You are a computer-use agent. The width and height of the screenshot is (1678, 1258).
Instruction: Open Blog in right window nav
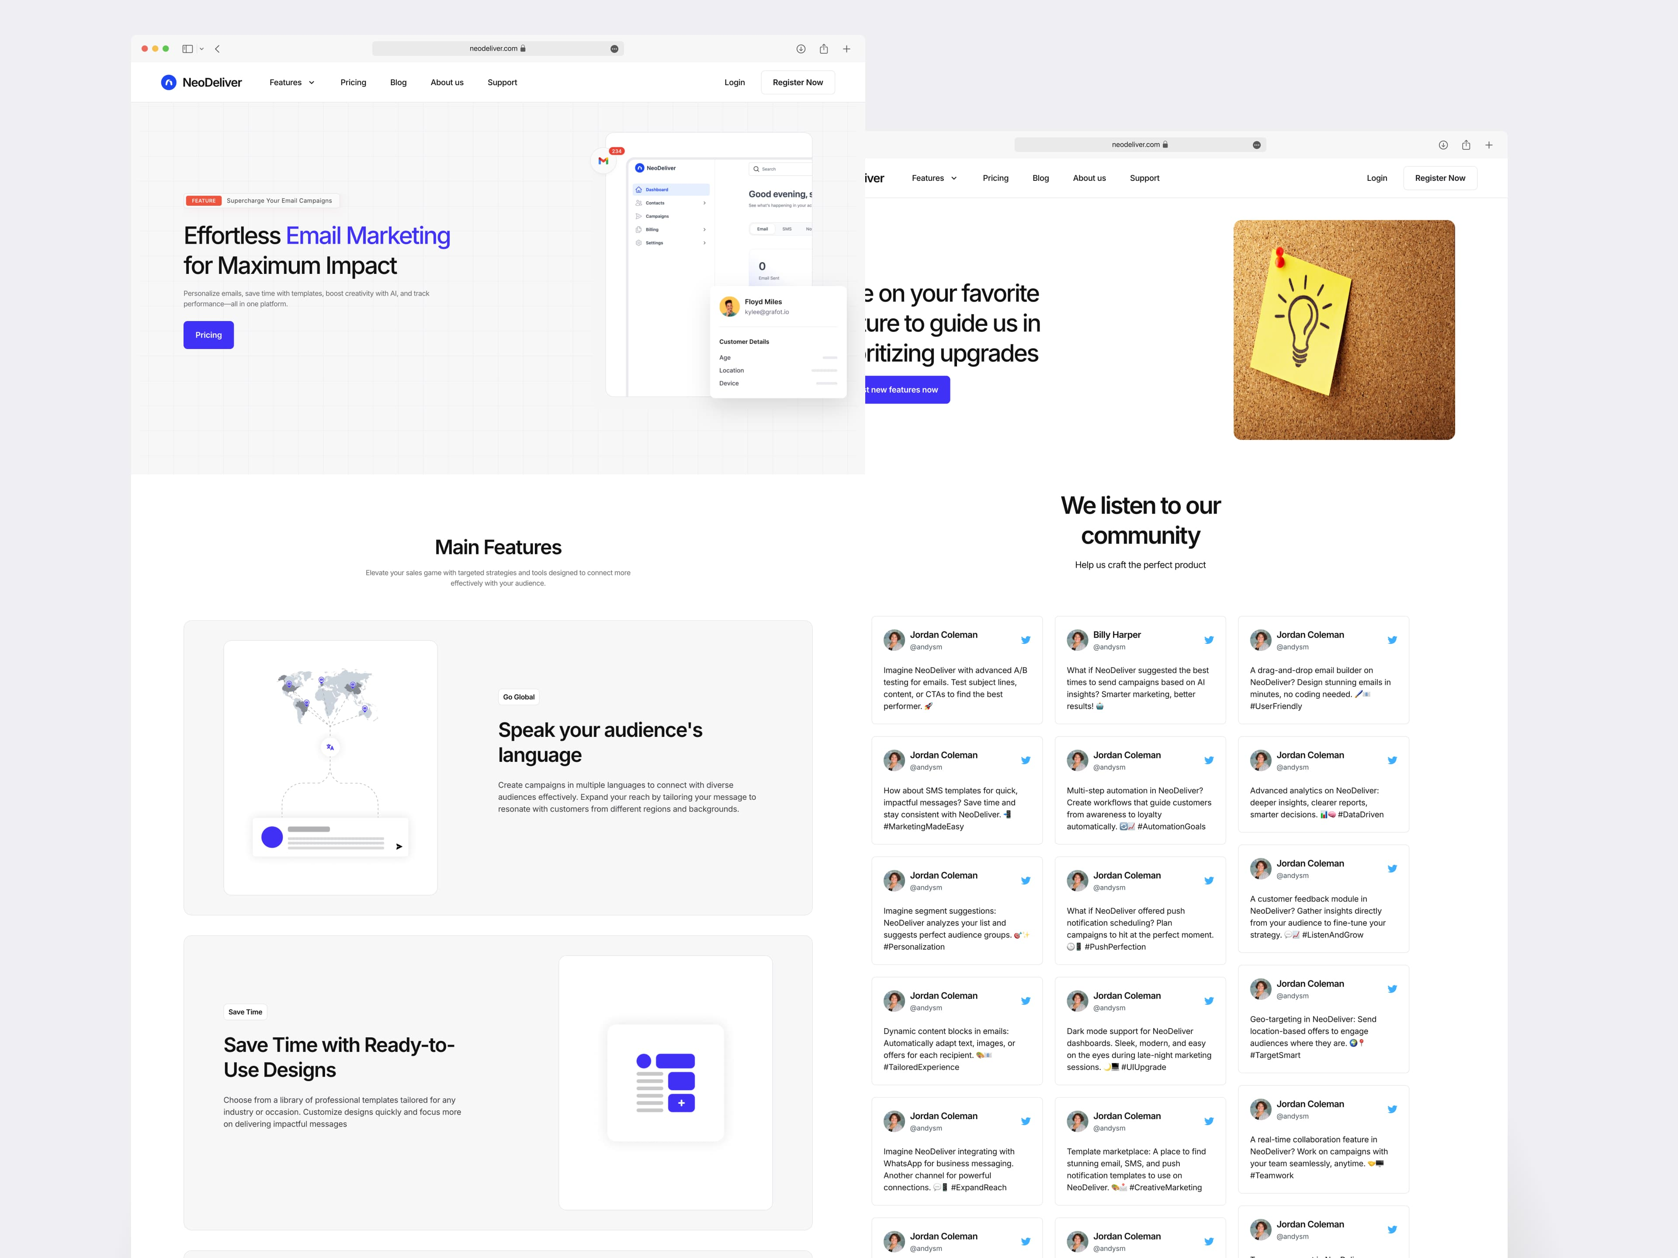(x=1041, y=178)
